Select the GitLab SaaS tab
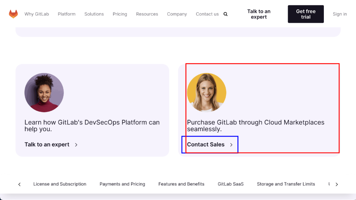 pos(231,184)
